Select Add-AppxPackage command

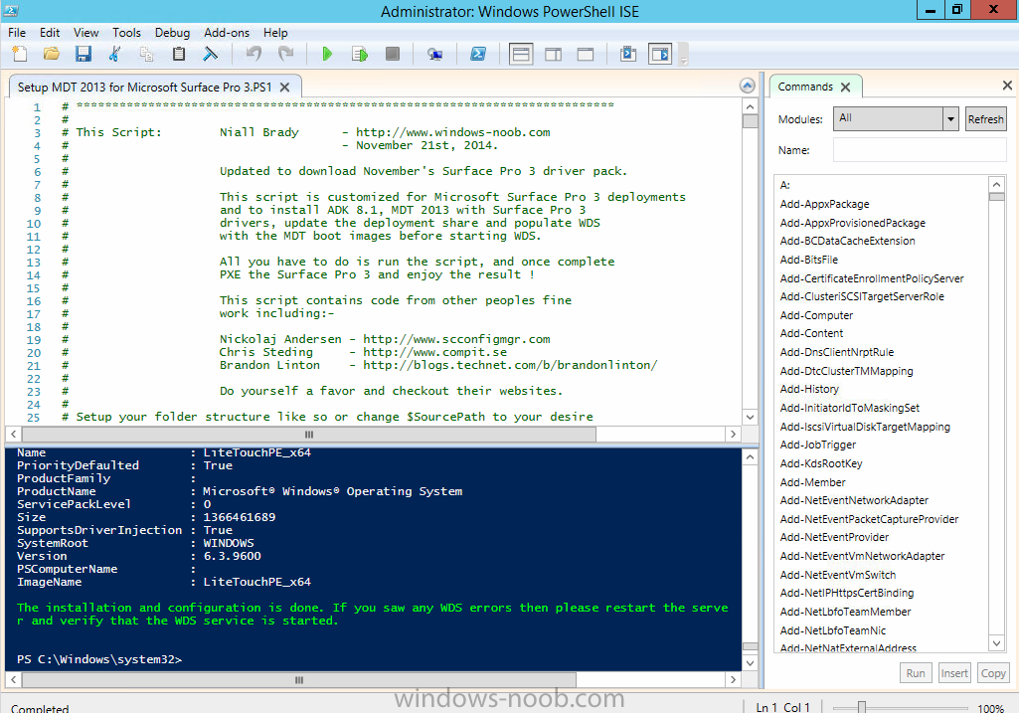click(824, 204)
